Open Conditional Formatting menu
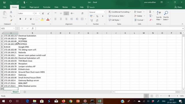Screen dimensions: 185x104 (x=120, y=12)
